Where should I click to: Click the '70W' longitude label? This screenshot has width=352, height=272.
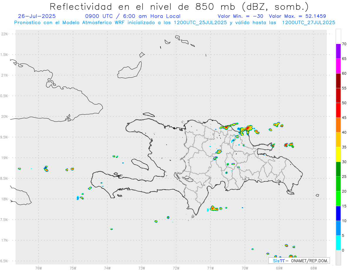(x=245, y=268)
